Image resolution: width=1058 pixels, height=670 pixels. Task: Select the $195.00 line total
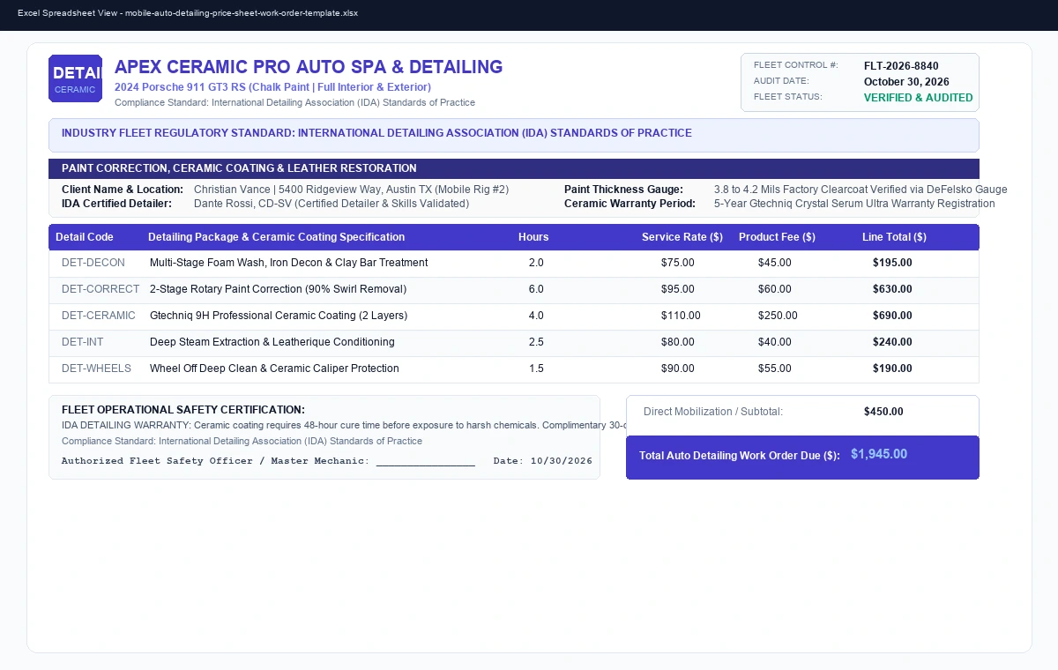point(892,263)
